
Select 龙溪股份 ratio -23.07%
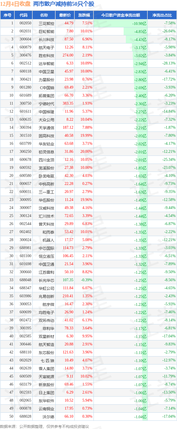click(x=169, y=168)
